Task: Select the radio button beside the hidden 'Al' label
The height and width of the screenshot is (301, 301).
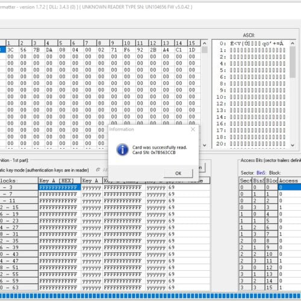Action: coord(98,170)
